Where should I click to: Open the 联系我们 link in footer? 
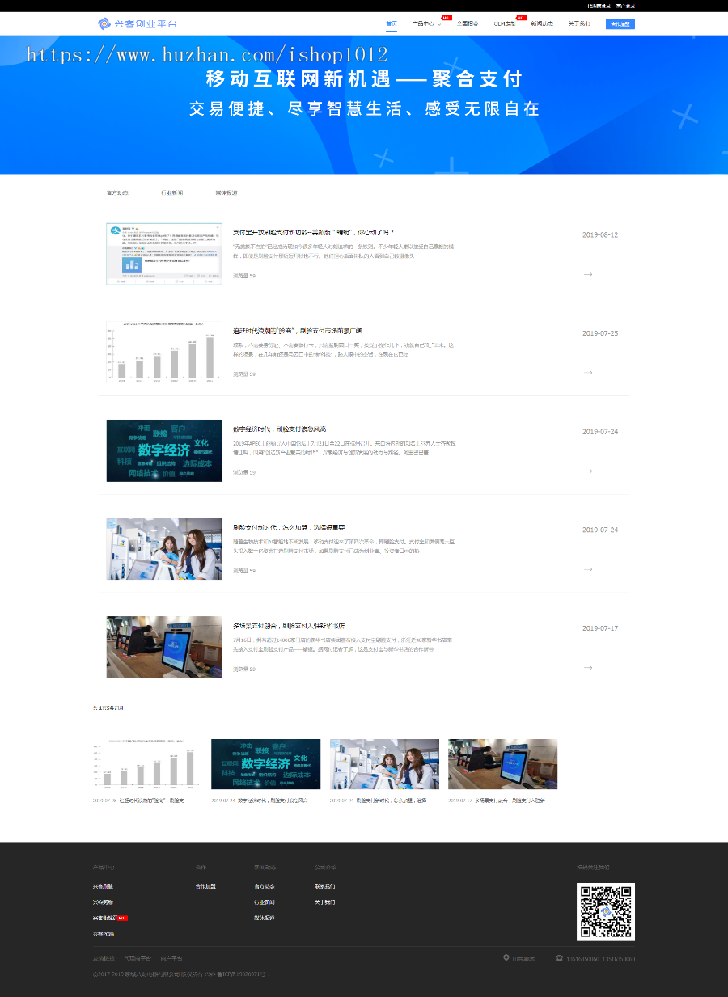coord(324,886)
